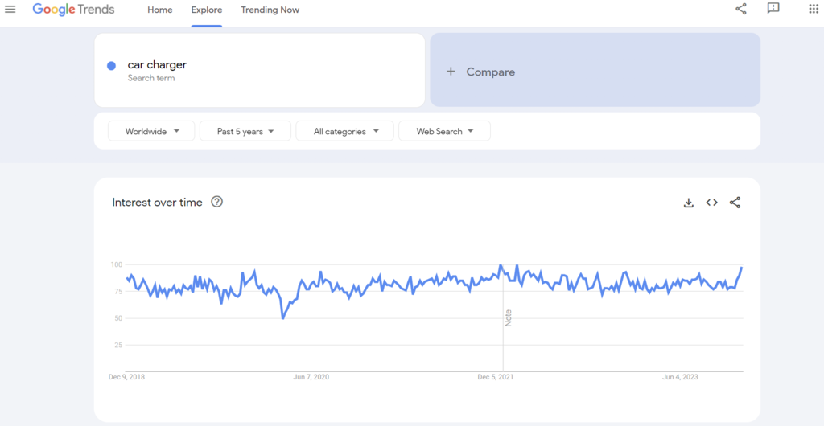The image size is (824, 426).
Task: Open the interest over time help icon
Action: 216,202
